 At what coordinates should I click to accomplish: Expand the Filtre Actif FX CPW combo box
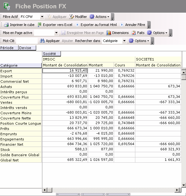pos(42,17)
